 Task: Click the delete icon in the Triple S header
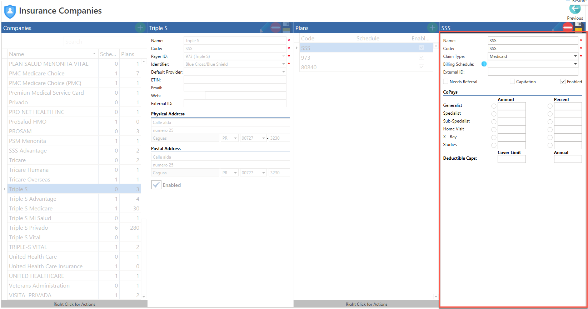(275, 28)
